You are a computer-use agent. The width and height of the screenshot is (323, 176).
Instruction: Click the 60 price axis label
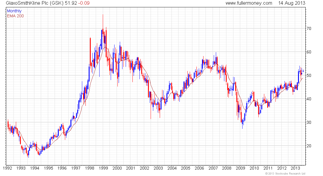coord(309,52)
